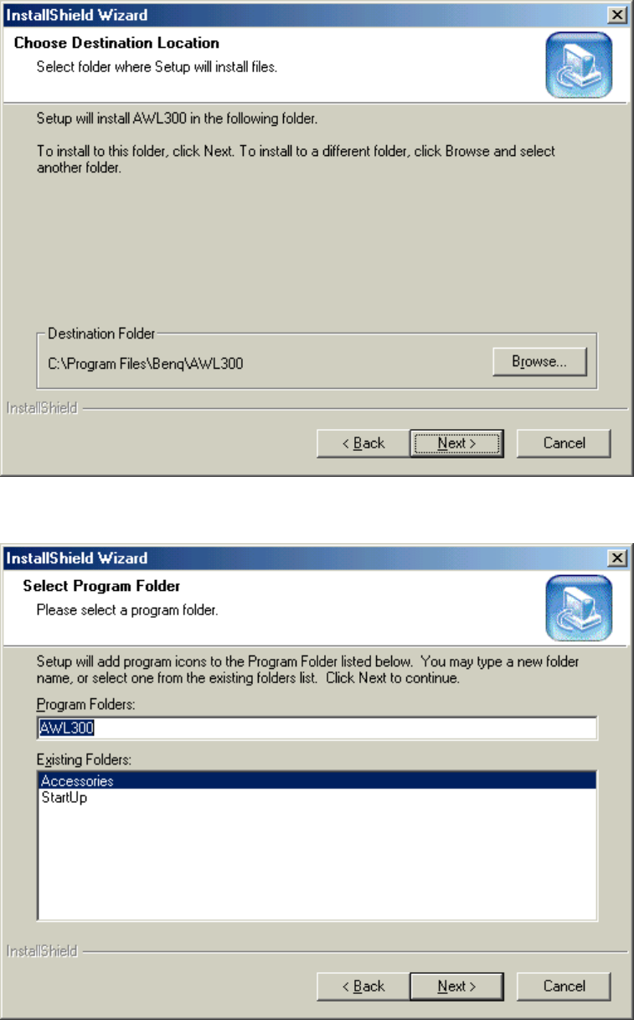
Task: Click the installer icon in Select Program Folder
Action: (579, 608)
